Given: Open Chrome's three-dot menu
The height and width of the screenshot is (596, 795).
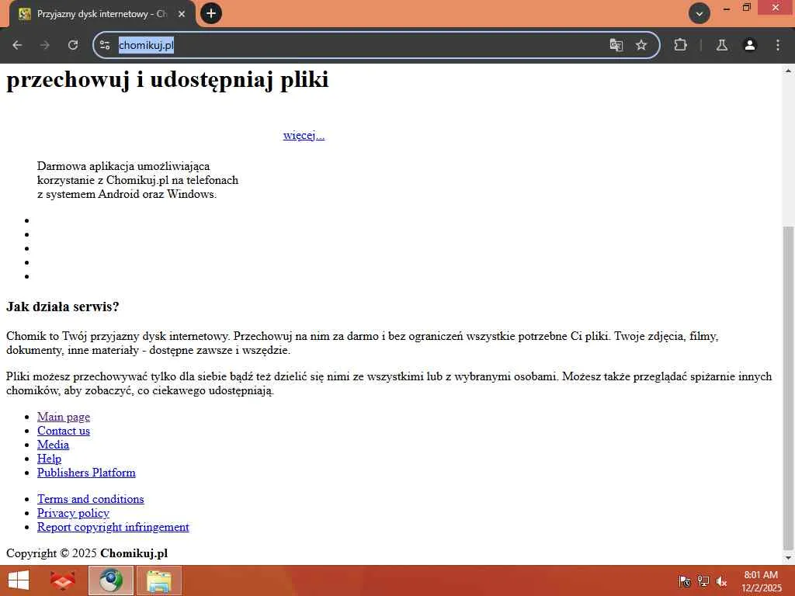Looking at the screenshot, I should (x=778, y=45).
